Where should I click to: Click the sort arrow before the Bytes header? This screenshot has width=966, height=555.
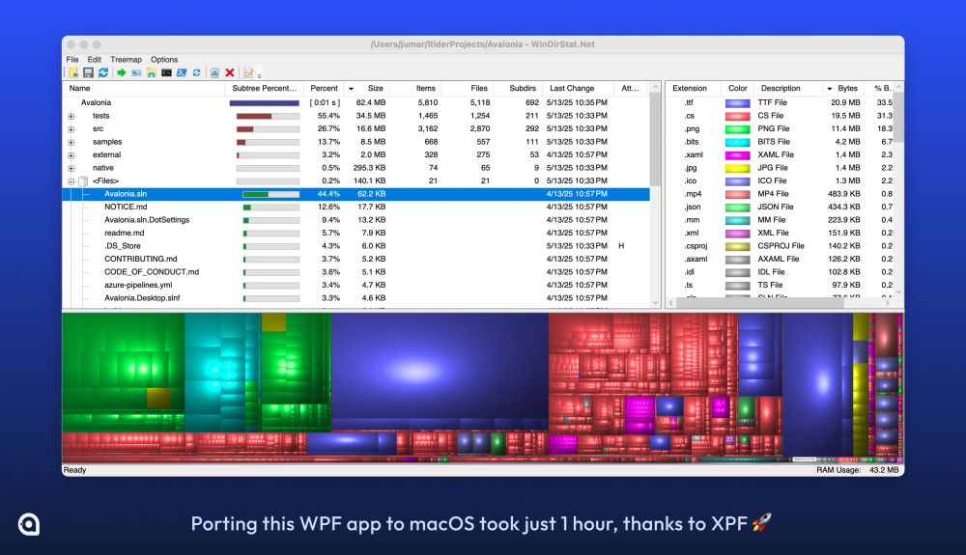[829, 89]
